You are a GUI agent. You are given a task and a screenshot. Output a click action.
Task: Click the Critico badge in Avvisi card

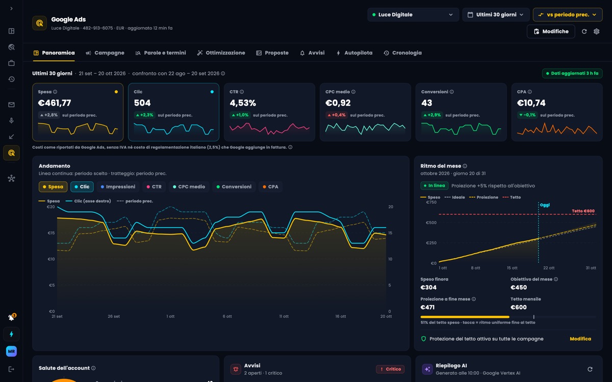[390, 369]
